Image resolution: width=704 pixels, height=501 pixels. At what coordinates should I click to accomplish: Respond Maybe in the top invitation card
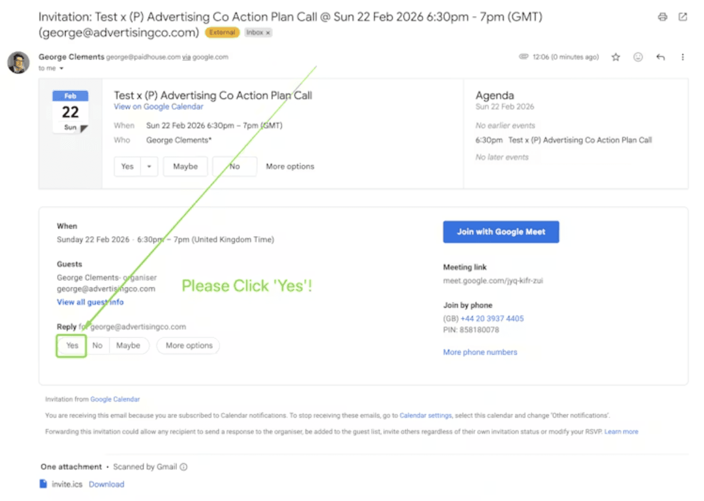(x=185, y=166)
